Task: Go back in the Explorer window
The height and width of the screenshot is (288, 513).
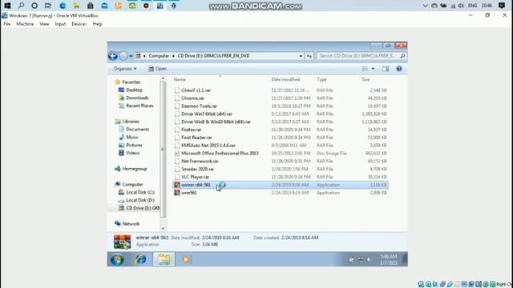Action: [113, 56]
